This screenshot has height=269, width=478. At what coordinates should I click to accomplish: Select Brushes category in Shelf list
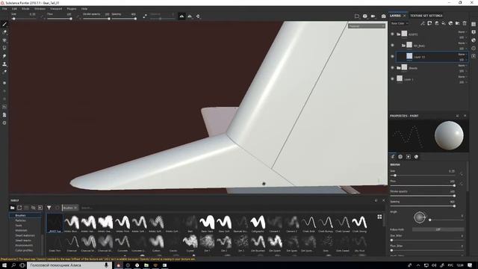coord(20,215)
